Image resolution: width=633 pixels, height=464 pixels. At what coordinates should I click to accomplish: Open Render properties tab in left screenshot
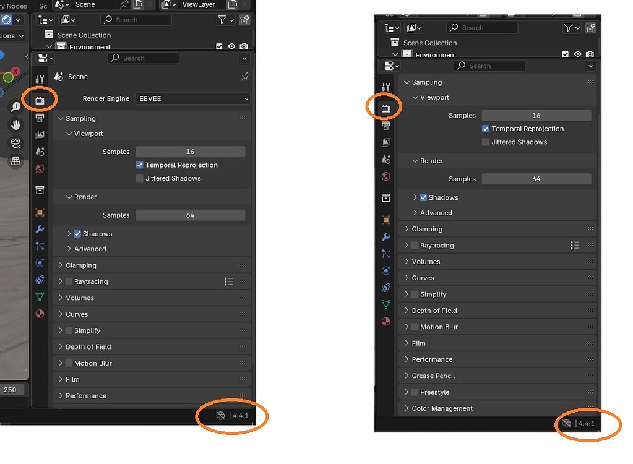coord(40,100)
